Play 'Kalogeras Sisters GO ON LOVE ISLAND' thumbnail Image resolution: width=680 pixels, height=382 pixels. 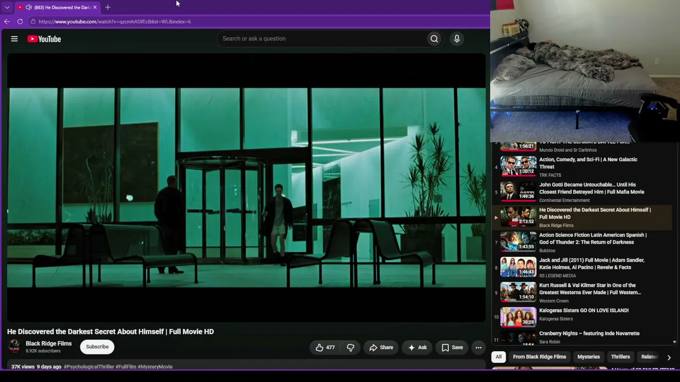tap(518, 317)
